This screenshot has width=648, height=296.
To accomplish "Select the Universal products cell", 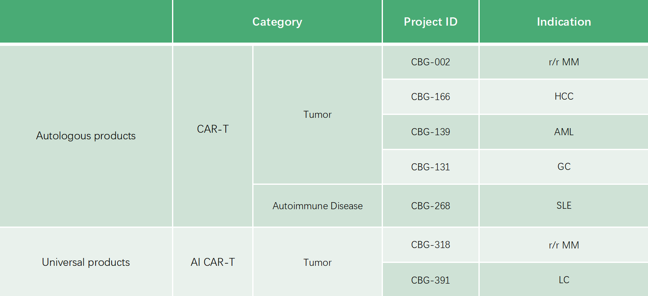I will pyautogui.click(x=86, y=262).
